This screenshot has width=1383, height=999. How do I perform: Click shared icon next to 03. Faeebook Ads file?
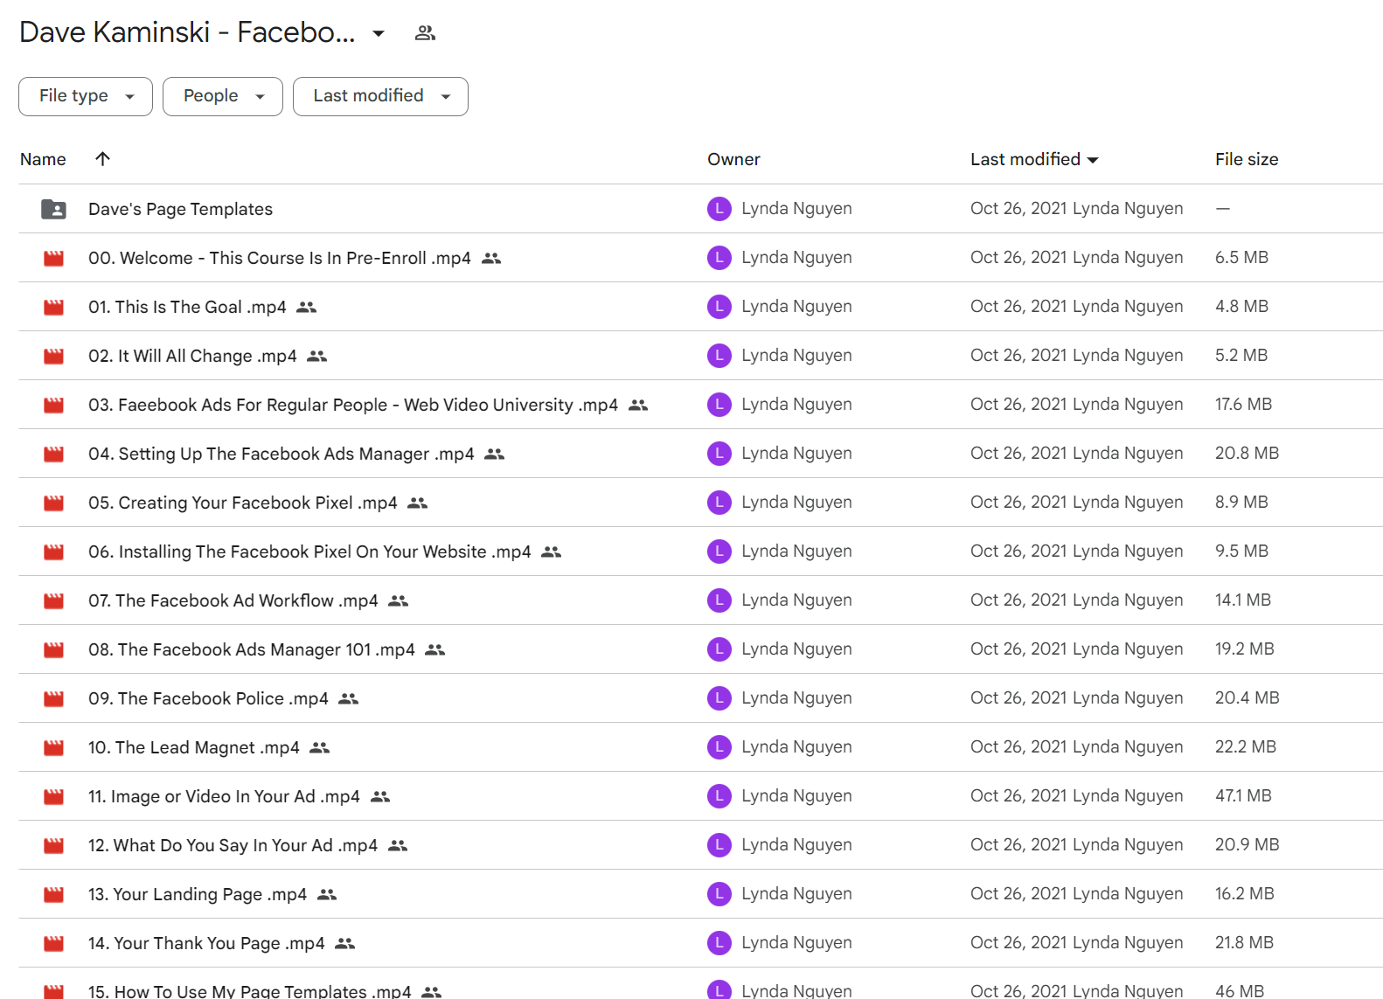638,405
